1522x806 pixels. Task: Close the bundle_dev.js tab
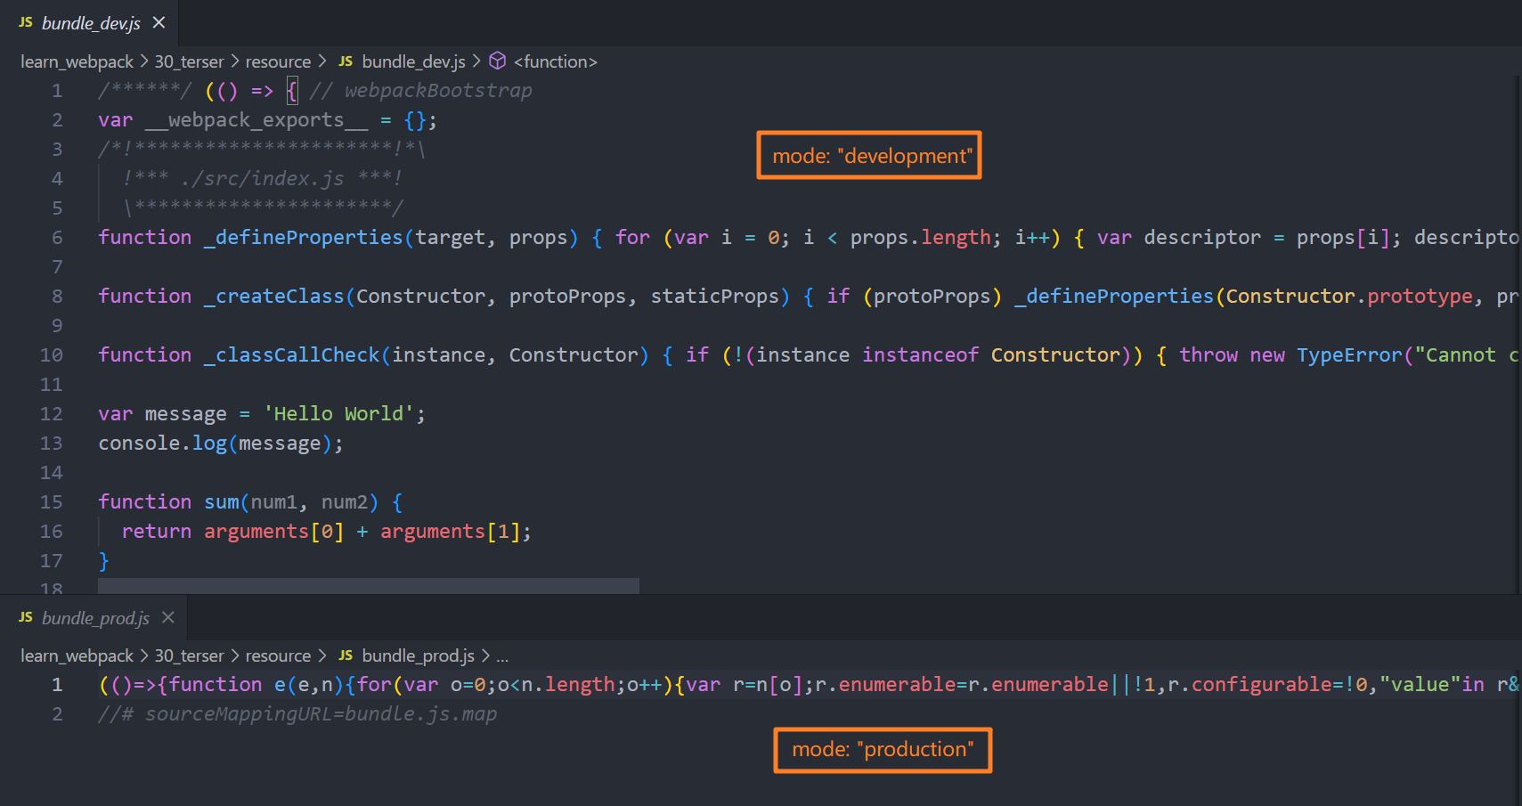click(x=159, y=22)
